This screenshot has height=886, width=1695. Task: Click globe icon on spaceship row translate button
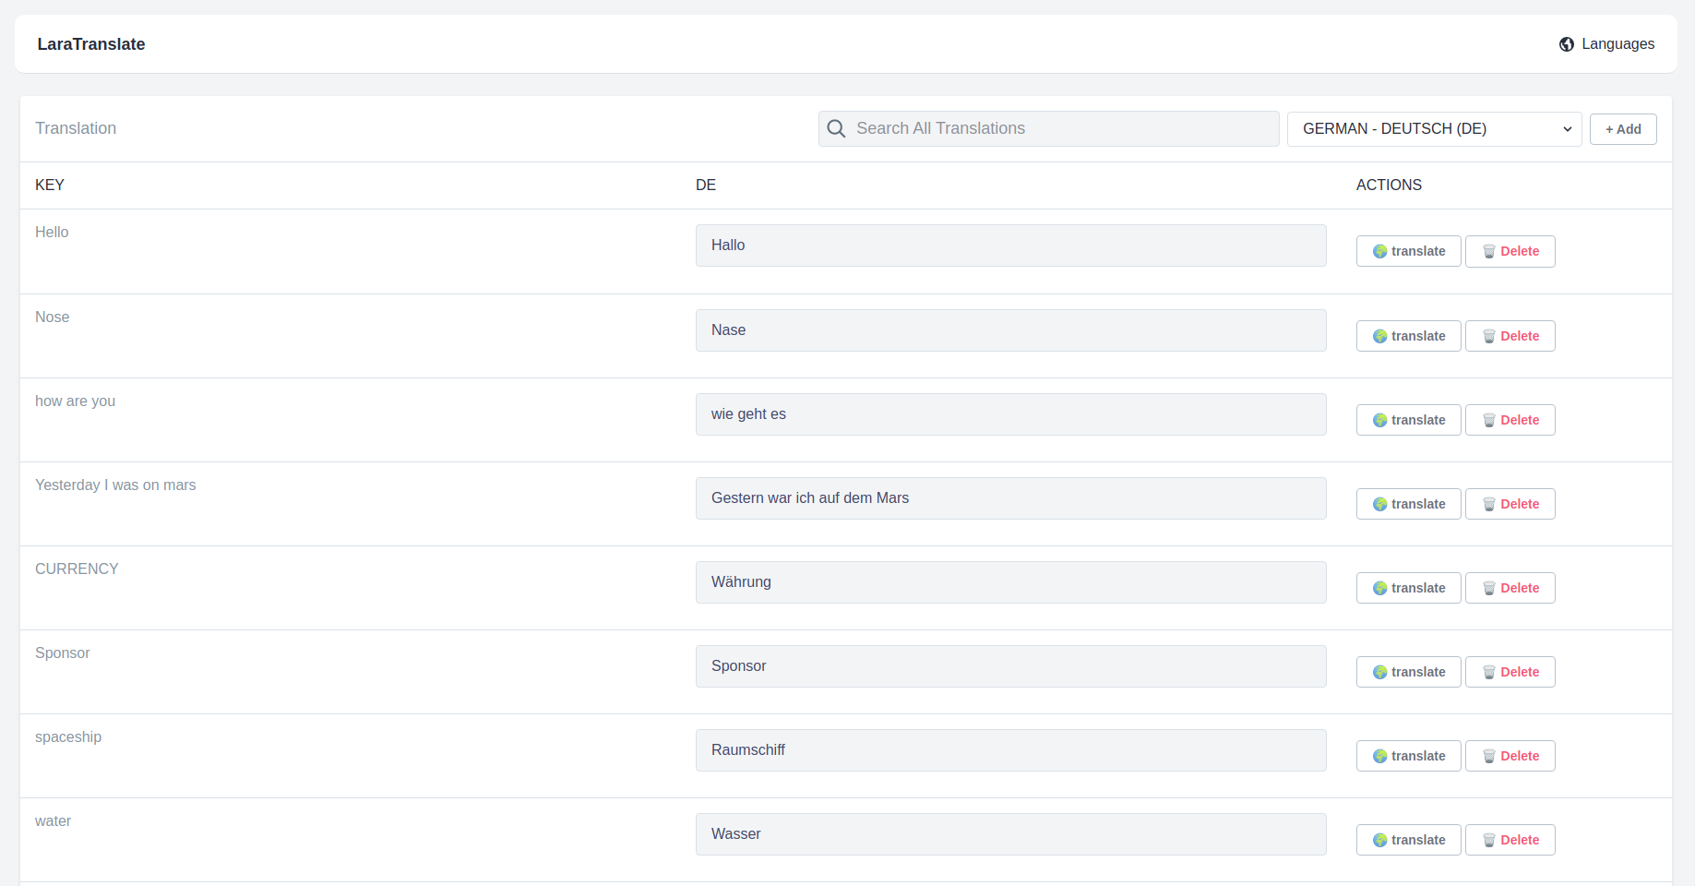1380,756
